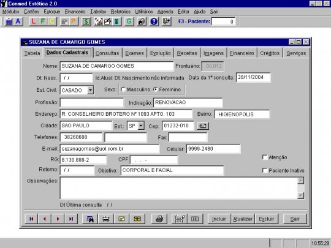Click the Incluir button
Screen dimensions: 331x248
(x=219, y=219)
